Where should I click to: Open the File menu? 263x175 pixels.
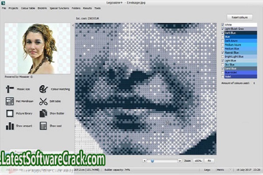tap(4, 8)
